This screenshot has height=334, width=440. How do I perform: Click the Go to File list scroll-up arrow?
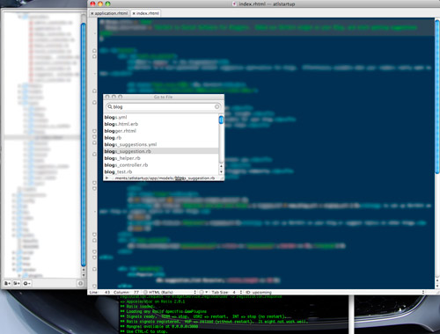tap(221, 166)
